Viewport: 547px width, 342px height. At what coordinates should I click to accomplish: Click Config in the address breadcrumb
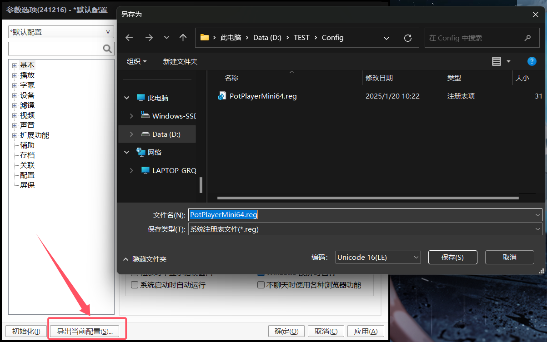333,38
